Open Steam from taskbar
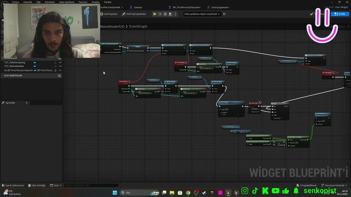This screenshot has width=351, height=197. 204,193
